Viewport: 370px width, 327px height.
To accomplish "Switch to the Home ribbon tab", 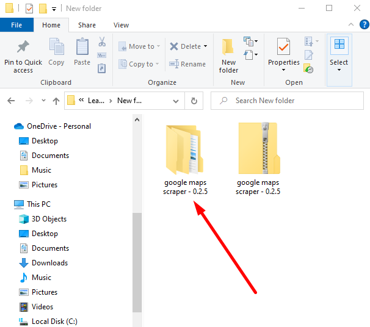I will [x=51, y=25].
